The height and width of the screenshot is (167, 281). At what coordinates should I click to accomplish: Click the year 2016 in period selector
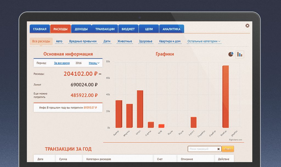pos(78,63)
